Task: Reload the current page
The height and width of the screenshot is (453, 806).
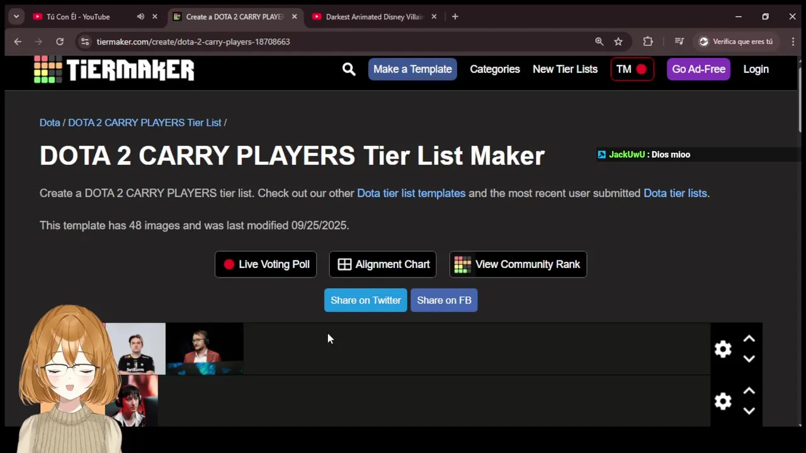Action: 60,42
